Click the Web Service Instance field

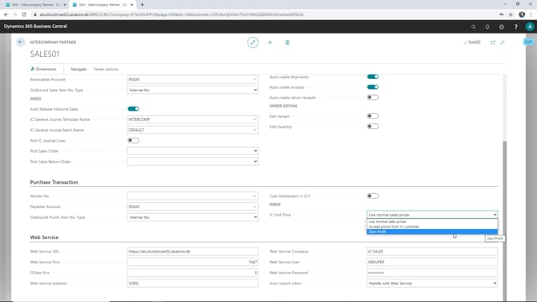click(192, 284)
